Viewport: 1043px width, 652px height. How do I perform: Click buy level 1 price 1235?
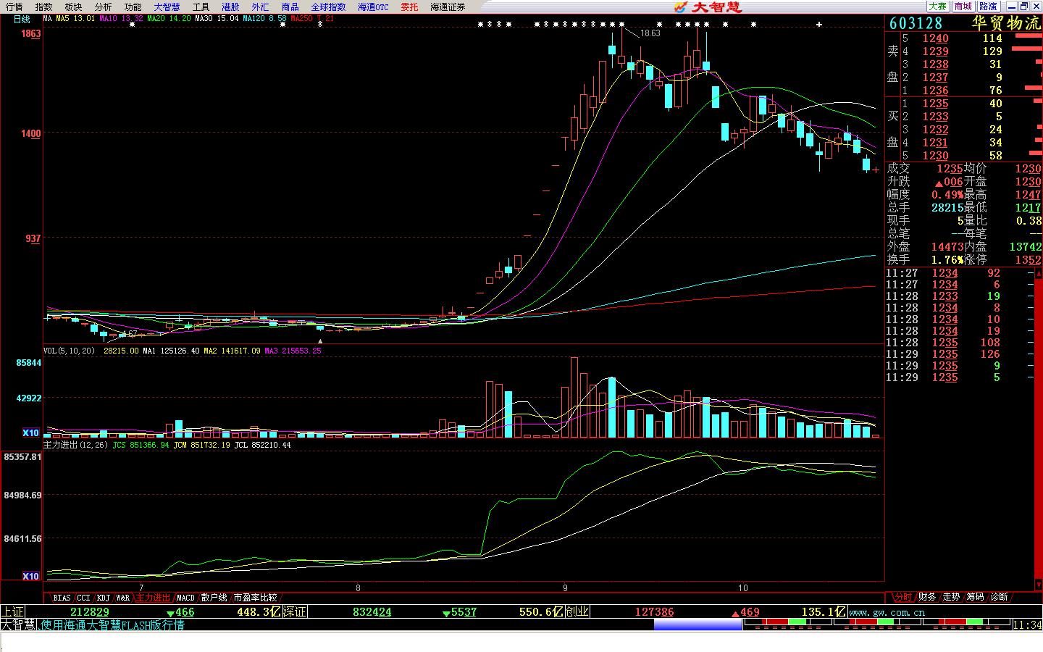[x=935, y=104]
